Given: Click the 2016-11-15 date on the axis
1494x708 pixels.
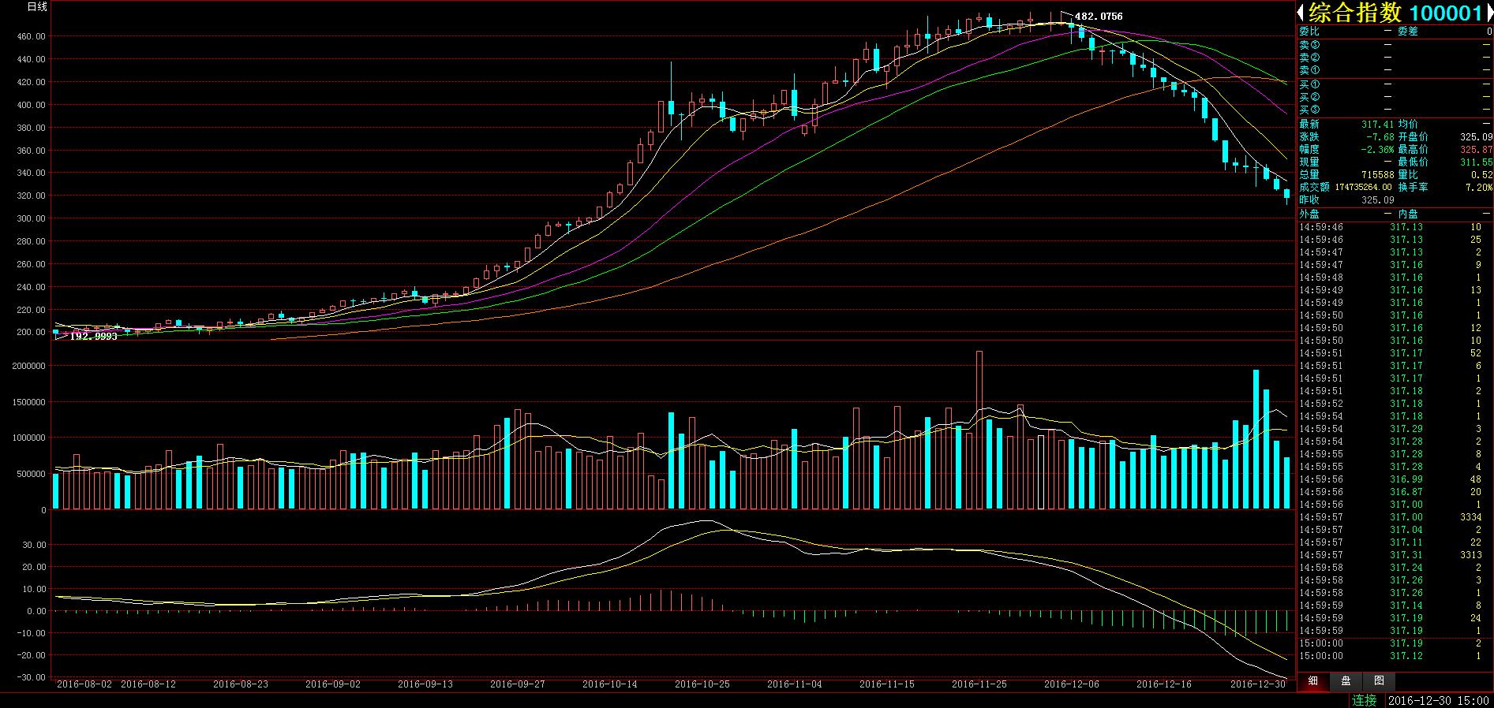Looking at the screenshot, I should 887,684.
